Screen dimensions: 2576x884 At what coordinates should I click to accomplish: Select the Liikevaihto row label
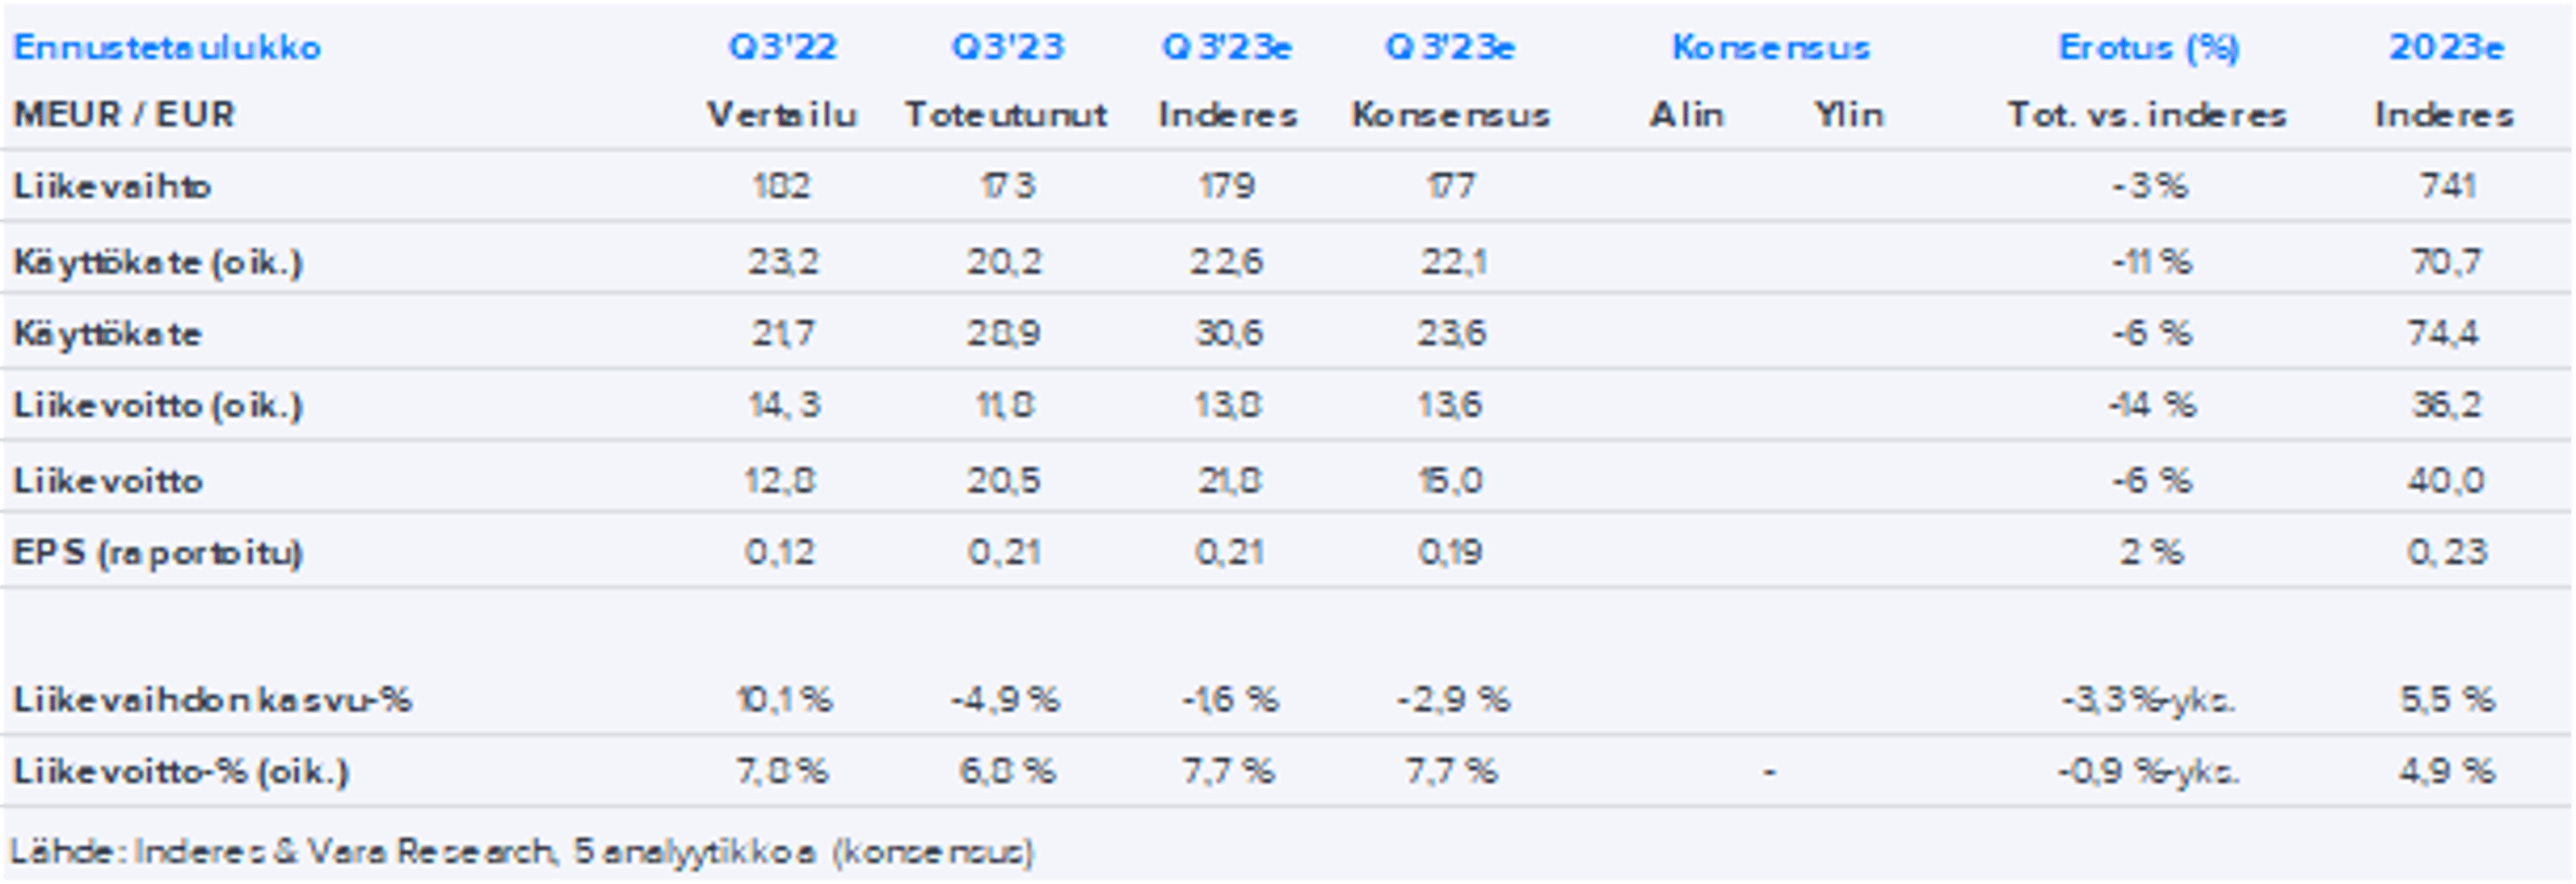coord(112,186)
